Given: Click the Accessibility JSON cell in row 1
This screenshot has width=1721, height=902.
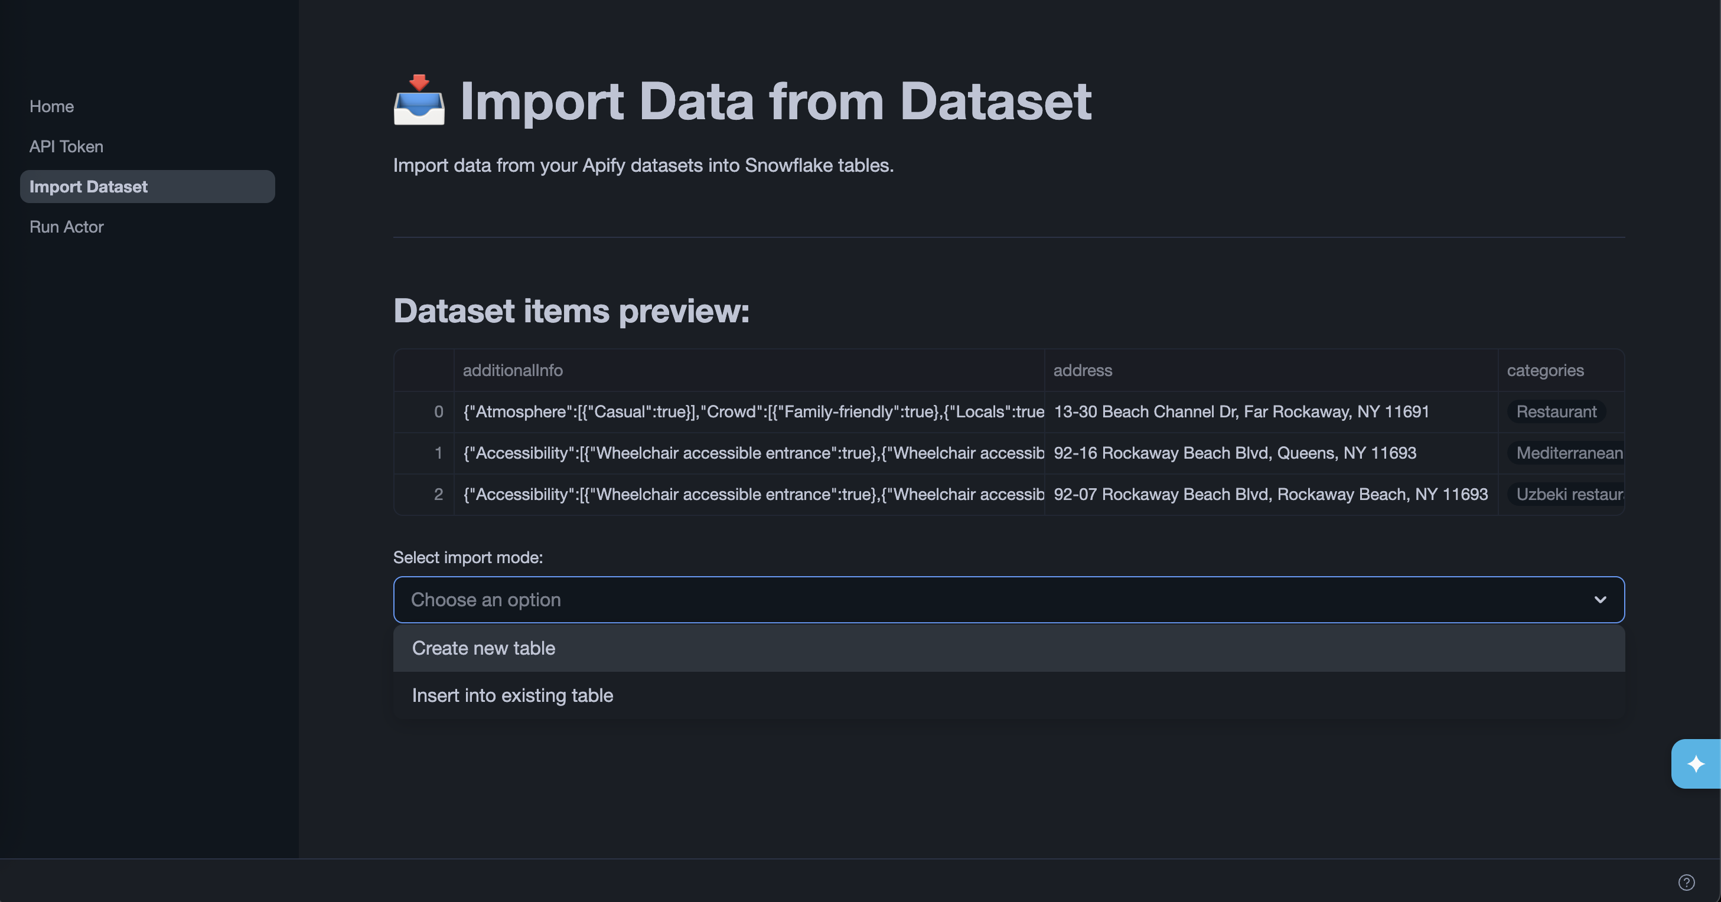Looking at the screenshot, I should click(752, 453).
